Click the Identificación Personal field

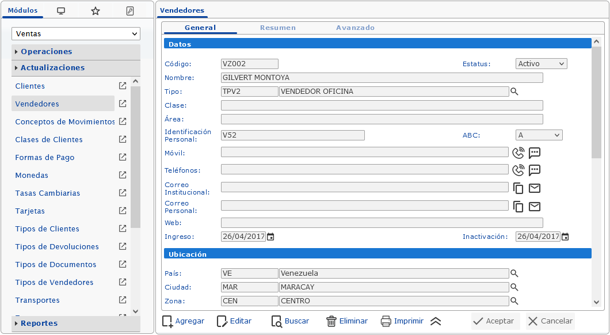(293, 135)
